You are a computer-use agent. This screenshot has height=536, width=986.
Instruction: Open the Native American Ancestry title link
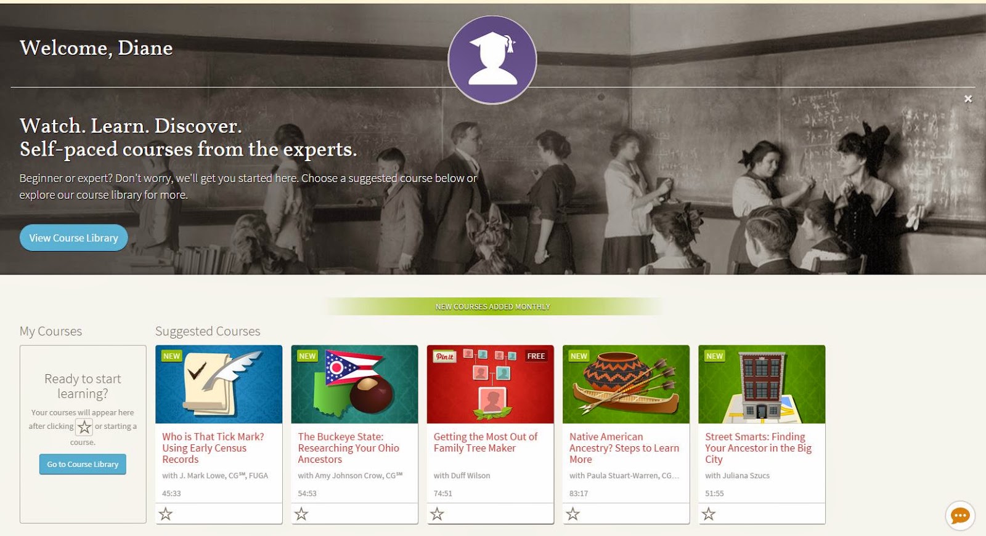click(624, 448)
